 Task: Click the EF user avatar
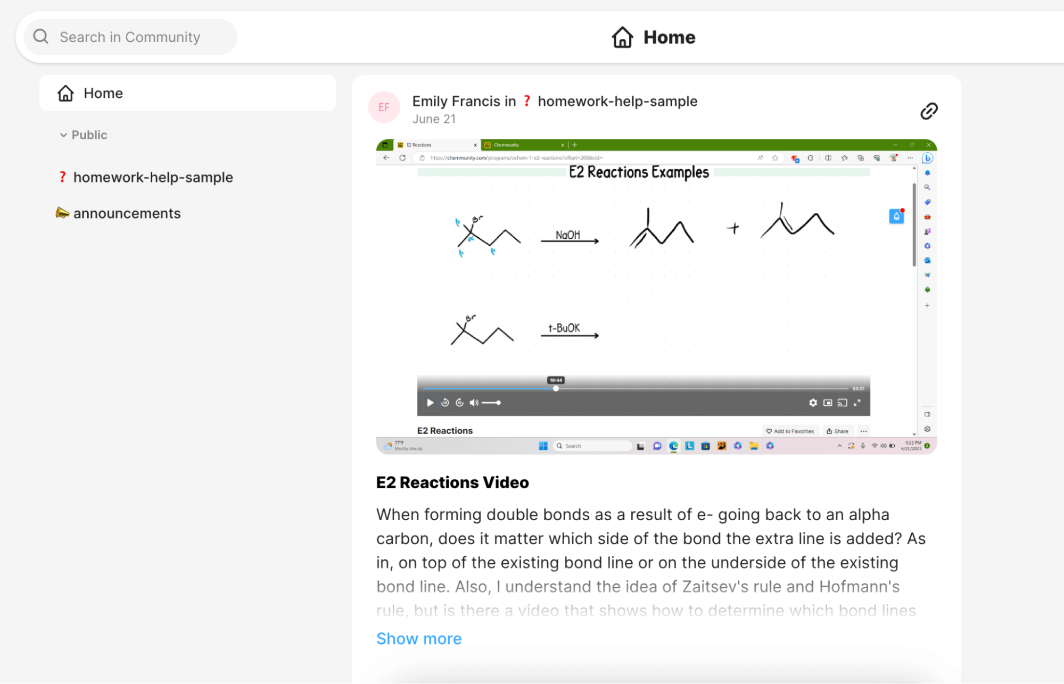384,107
